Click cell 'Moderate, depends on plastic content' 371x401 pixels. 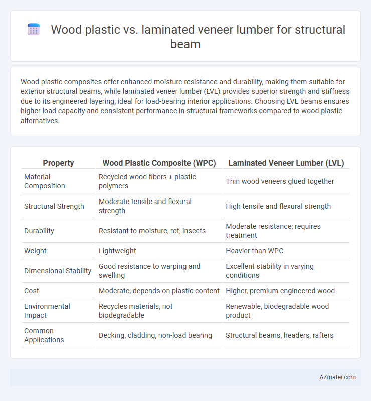pyautogui.click(x=159, y=291)
